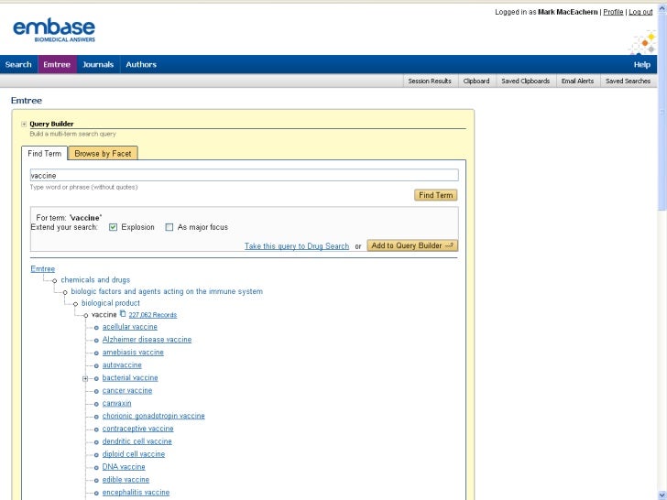Click the Emtree root link
667x500 pixels.
click(x=42, y=268)
